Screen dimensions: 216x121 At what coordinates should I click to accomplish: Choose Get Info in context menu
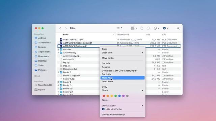point(123,64)
